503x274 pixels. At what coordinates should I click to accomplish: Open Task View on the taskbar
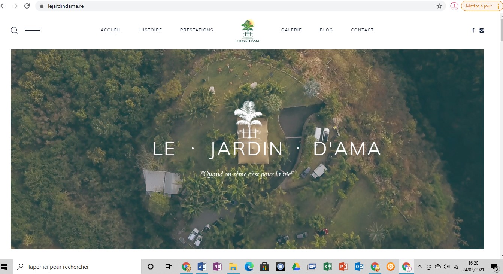(169, 267)
